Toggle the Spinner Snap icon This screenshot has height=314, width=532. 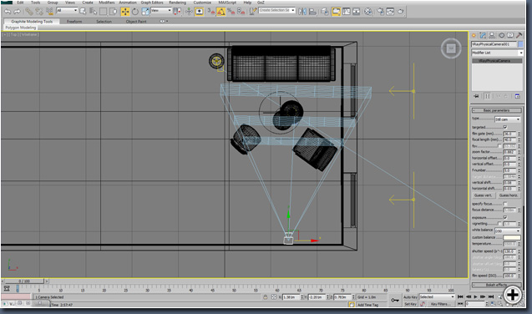coord(241,12)
